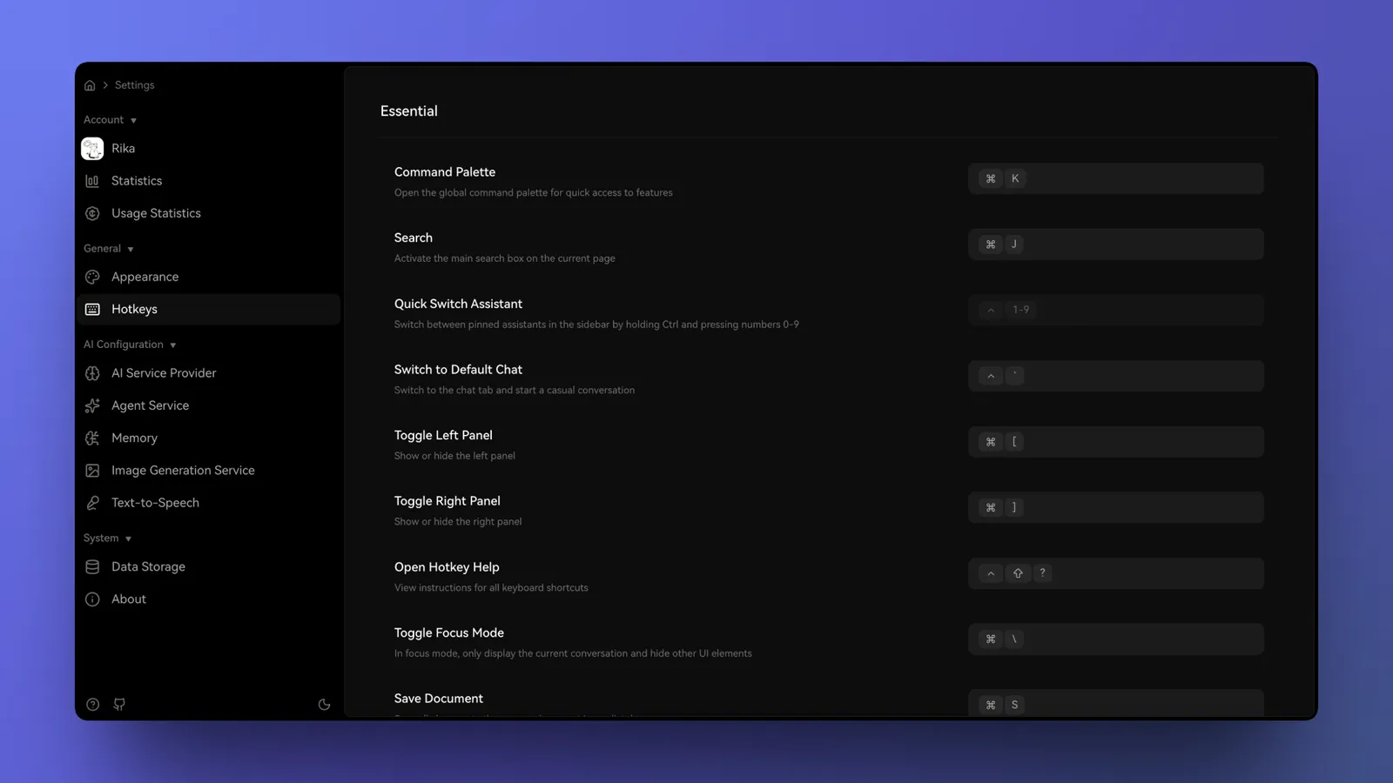Click the Appearance palette icon
The height and width of the screenshot is (783, 1393).
point(92,277)
